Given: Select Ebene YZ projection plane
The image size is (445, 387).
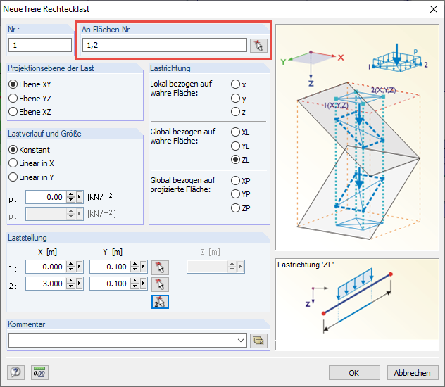Looking at the screenshot, I should (30, 99).
